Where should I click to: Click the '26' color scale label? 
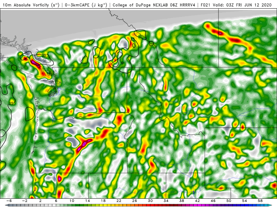click(135, 201)
